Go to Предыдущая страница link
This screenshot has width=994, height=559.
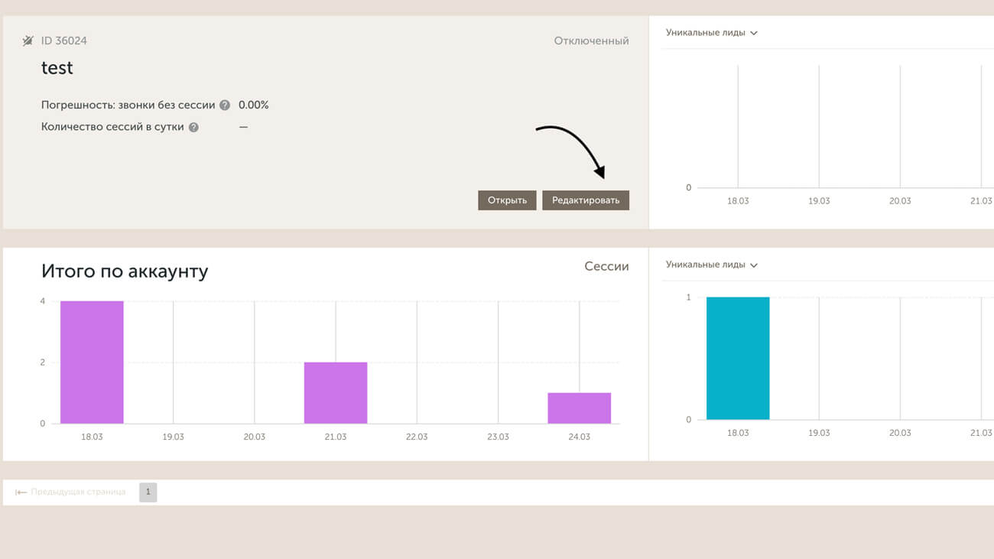tap(78, 492)
